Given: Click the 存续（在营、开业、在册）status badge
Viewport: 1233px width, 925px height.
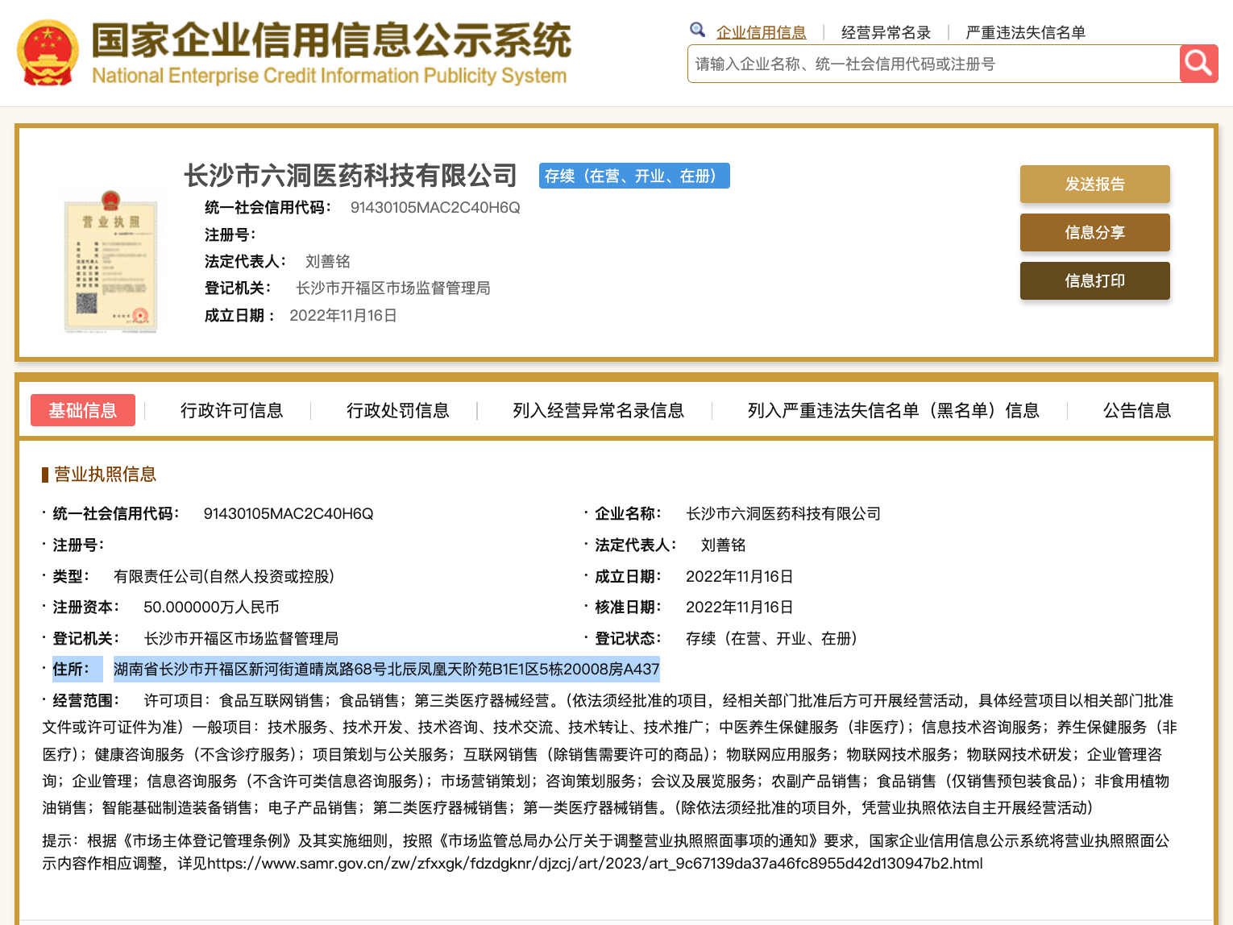Looking at the screenshot, I should 633,176.
